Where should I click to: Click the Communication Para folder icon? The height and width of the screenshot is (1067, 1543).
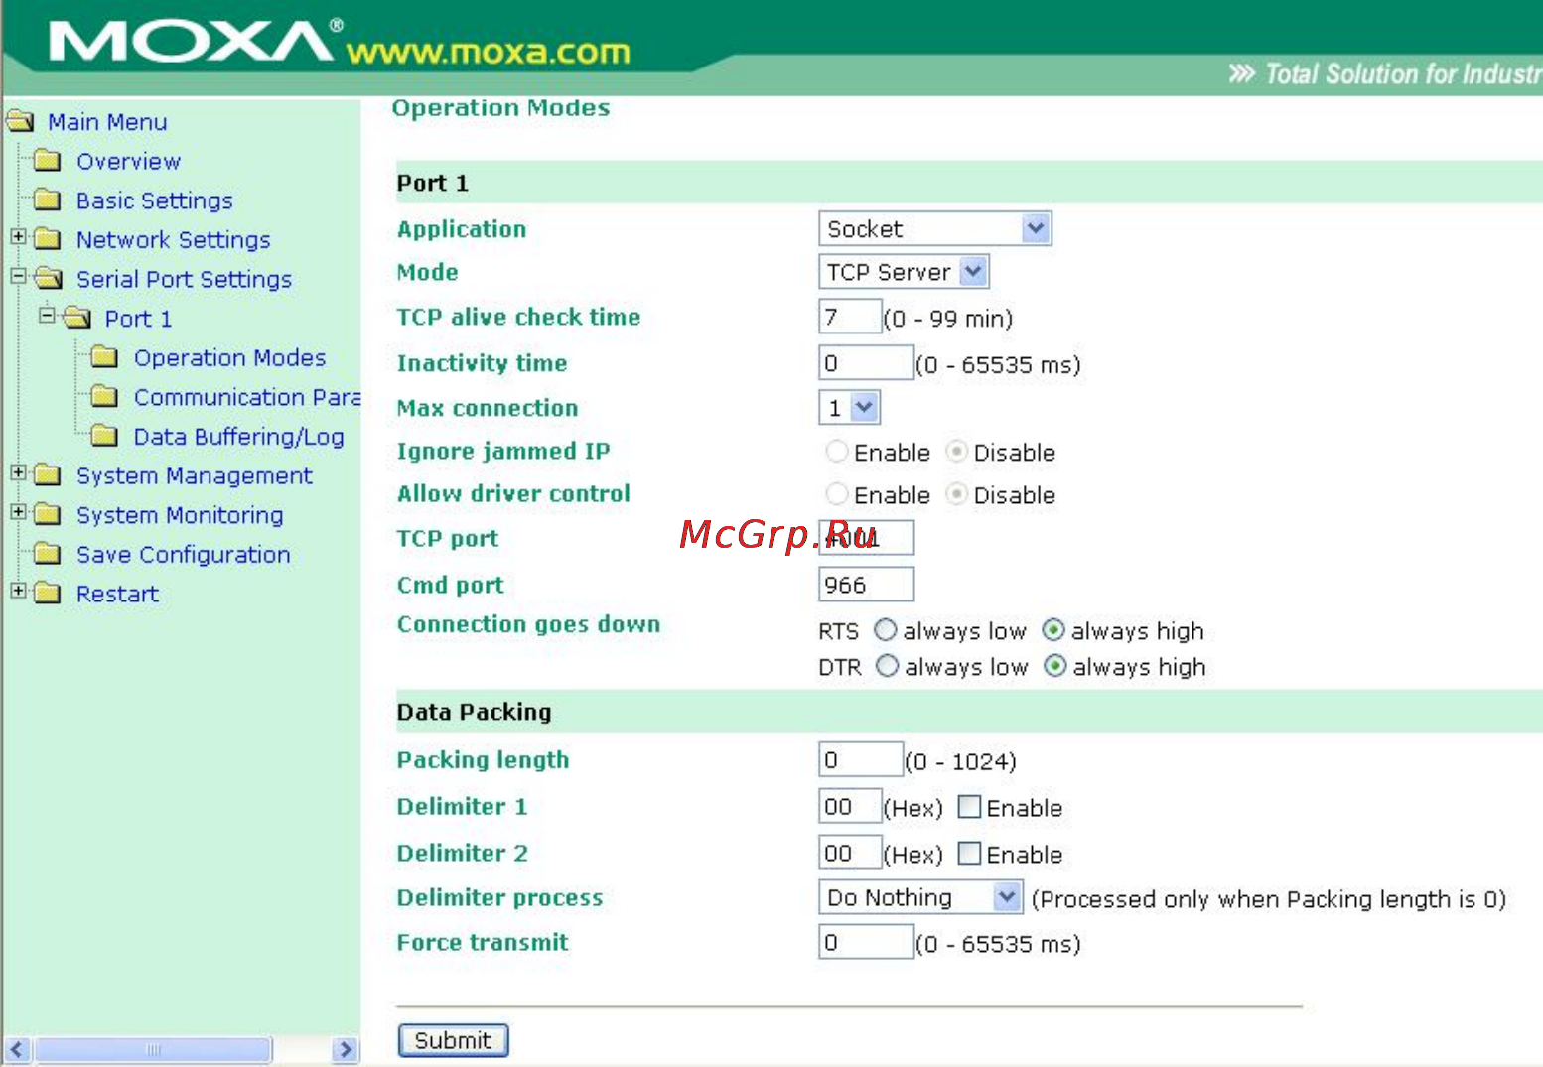click(x=104, y=397)
